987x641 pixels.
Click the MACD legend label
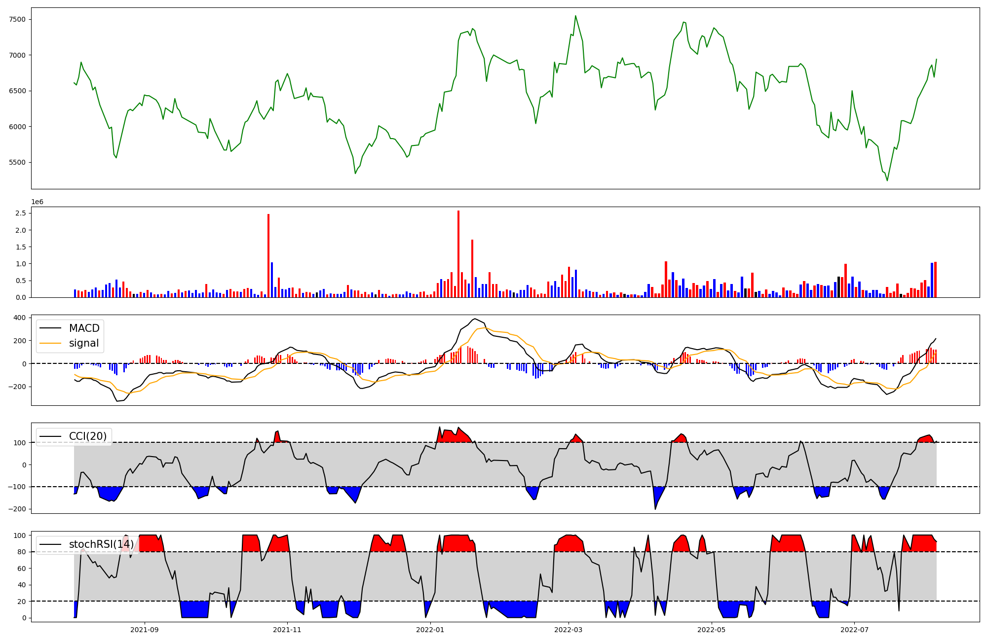84,328
